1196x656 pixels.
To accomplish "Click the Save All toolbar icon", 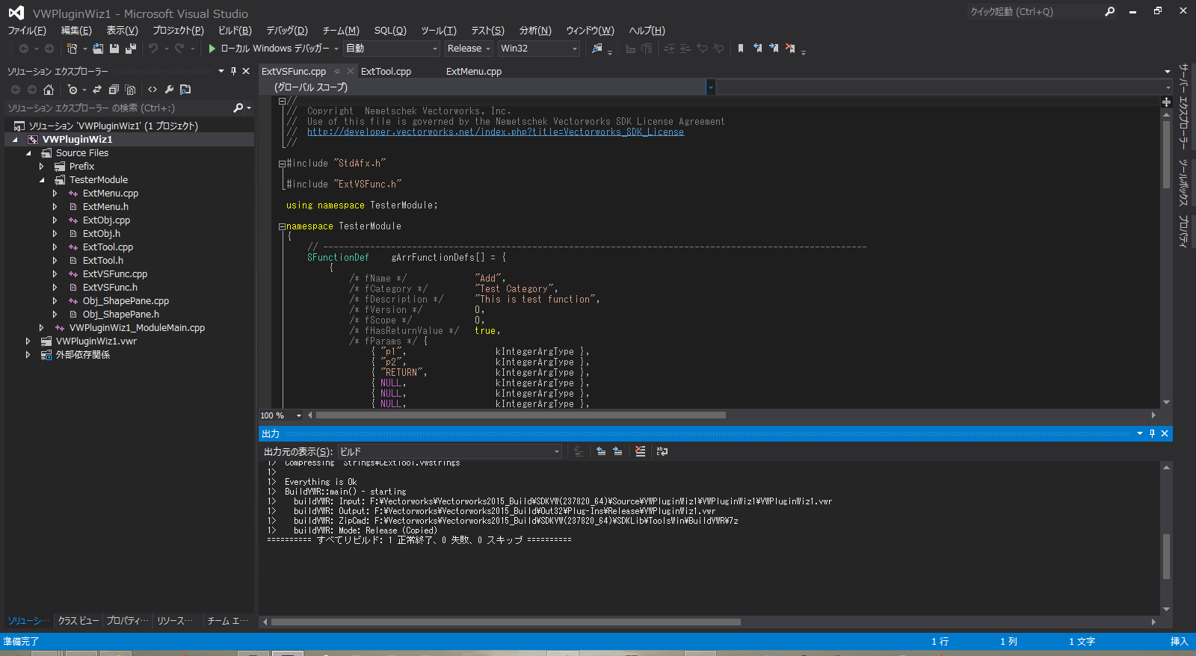I will [x=131, y=49].
